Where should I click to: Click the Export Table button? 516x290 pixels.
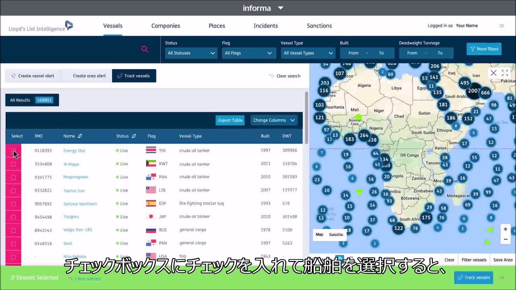tap(230, 120)
